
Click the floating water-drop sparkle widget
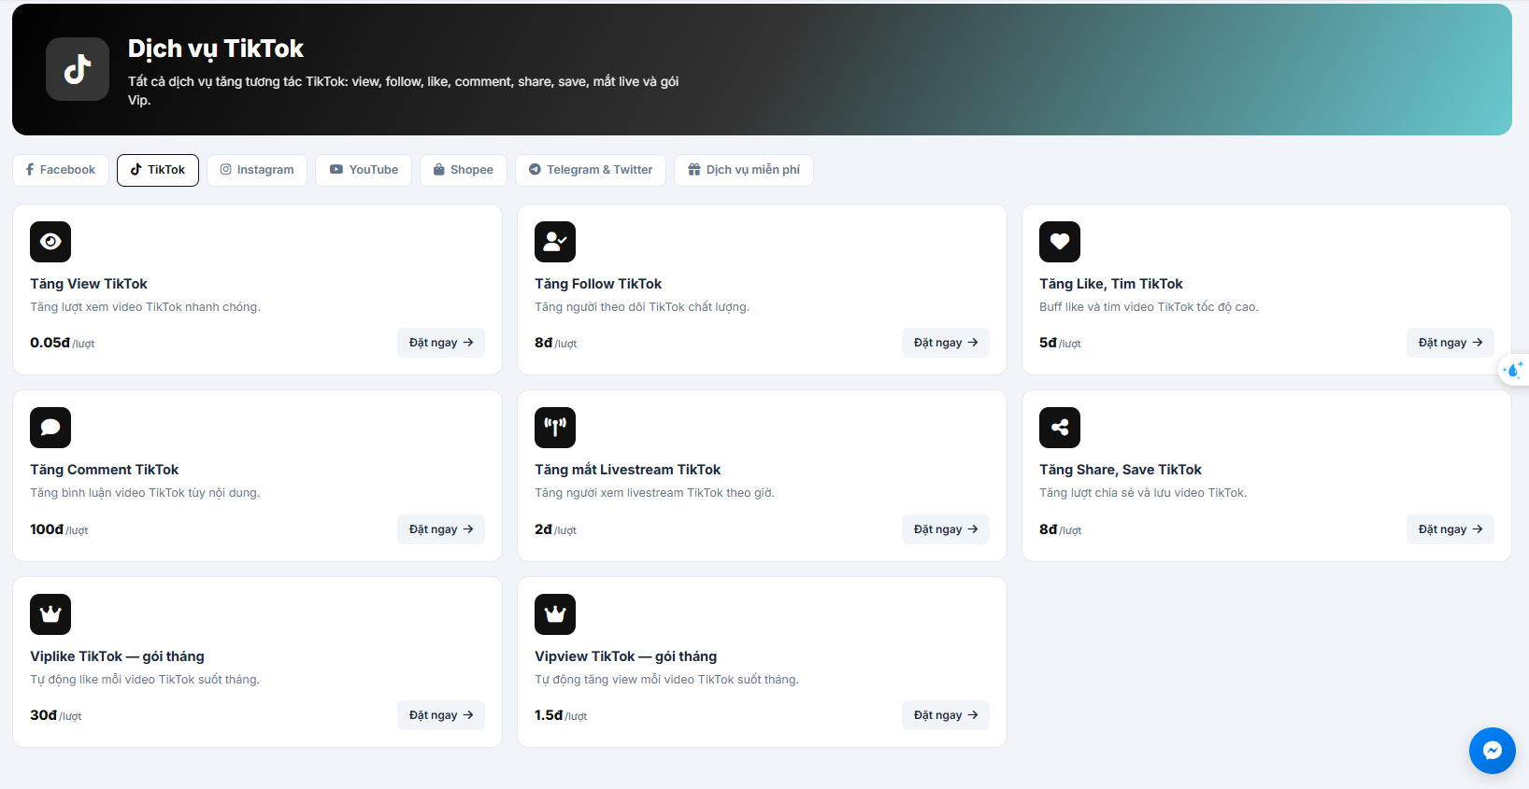coord(1514,371)
